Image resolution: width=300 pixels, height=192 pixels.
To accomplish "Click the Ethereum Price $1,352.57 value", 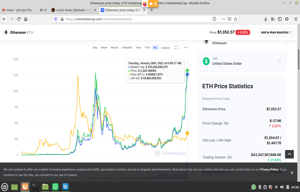I will coord(274,109).
